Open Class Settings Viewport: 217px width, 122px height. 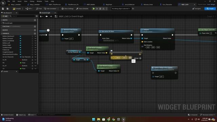tap(67, 9)
